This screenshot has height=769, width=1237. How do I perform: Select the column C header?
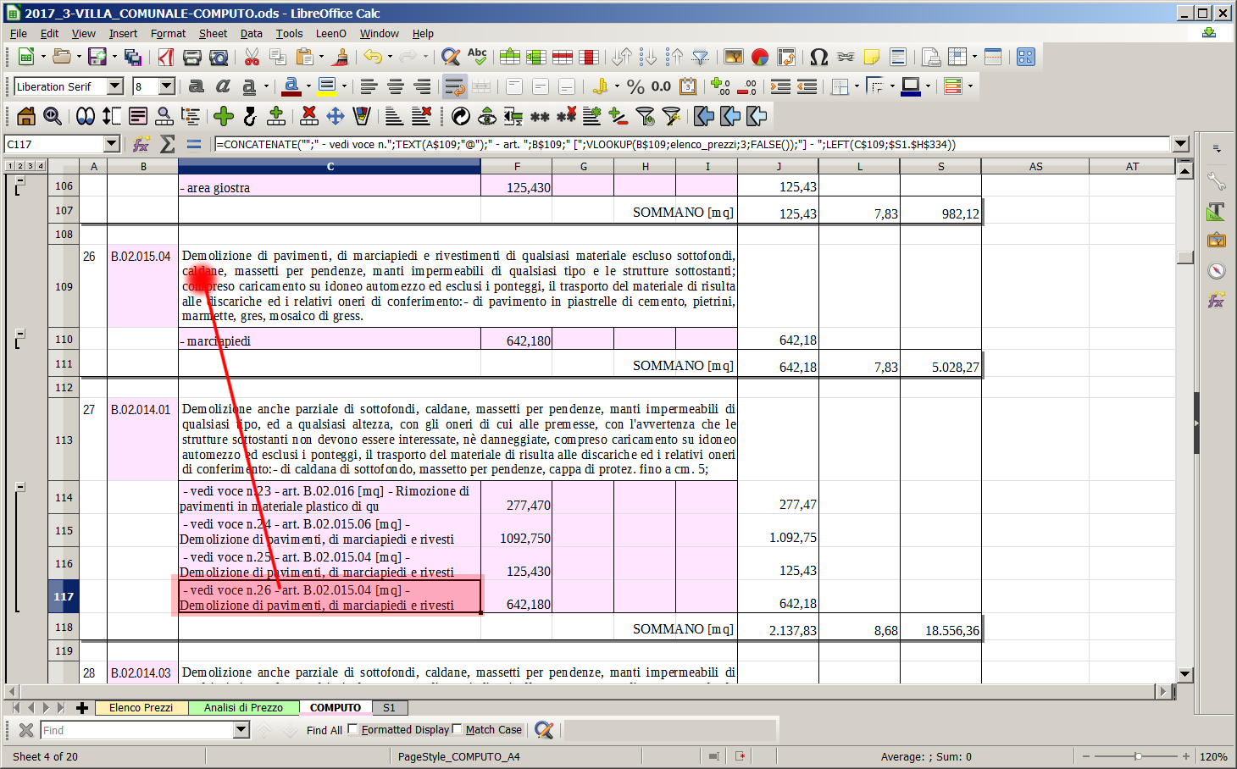pos(330,166)
